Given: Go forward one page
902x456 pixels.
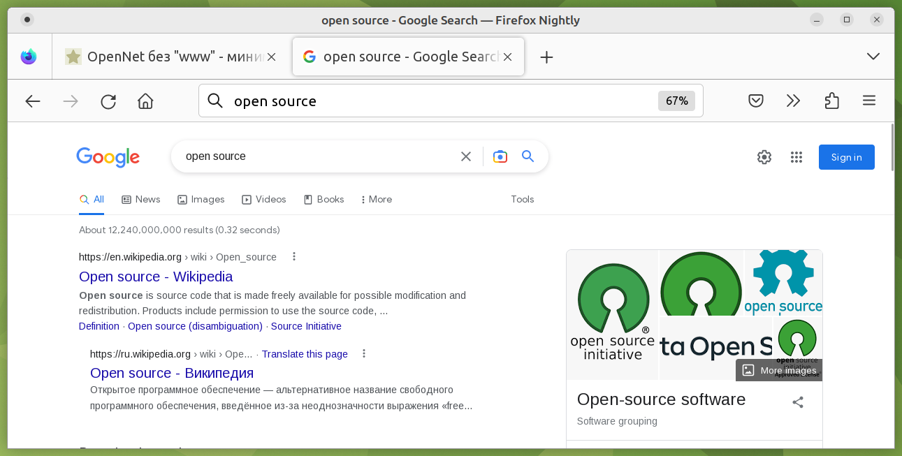Looking at the screenshot, I should 71,101.
